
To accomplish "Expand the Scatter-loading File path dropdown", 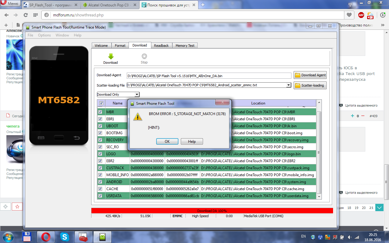I will coord(288,85).
